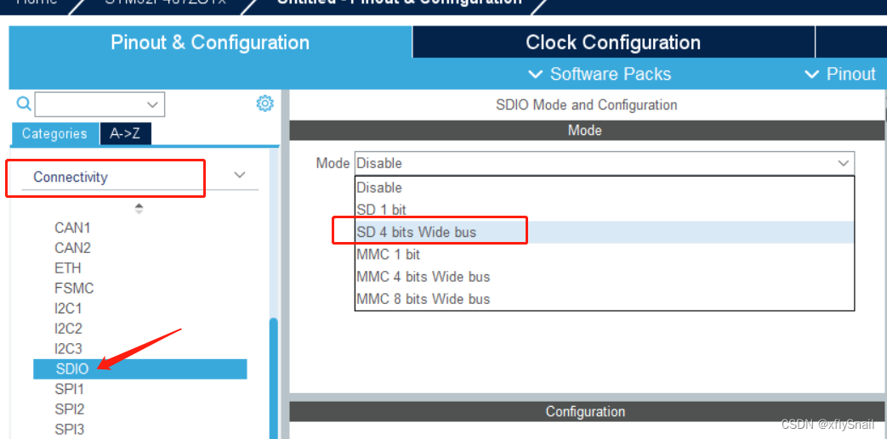Click the settings gear icon in categories panel

[264, 104]
